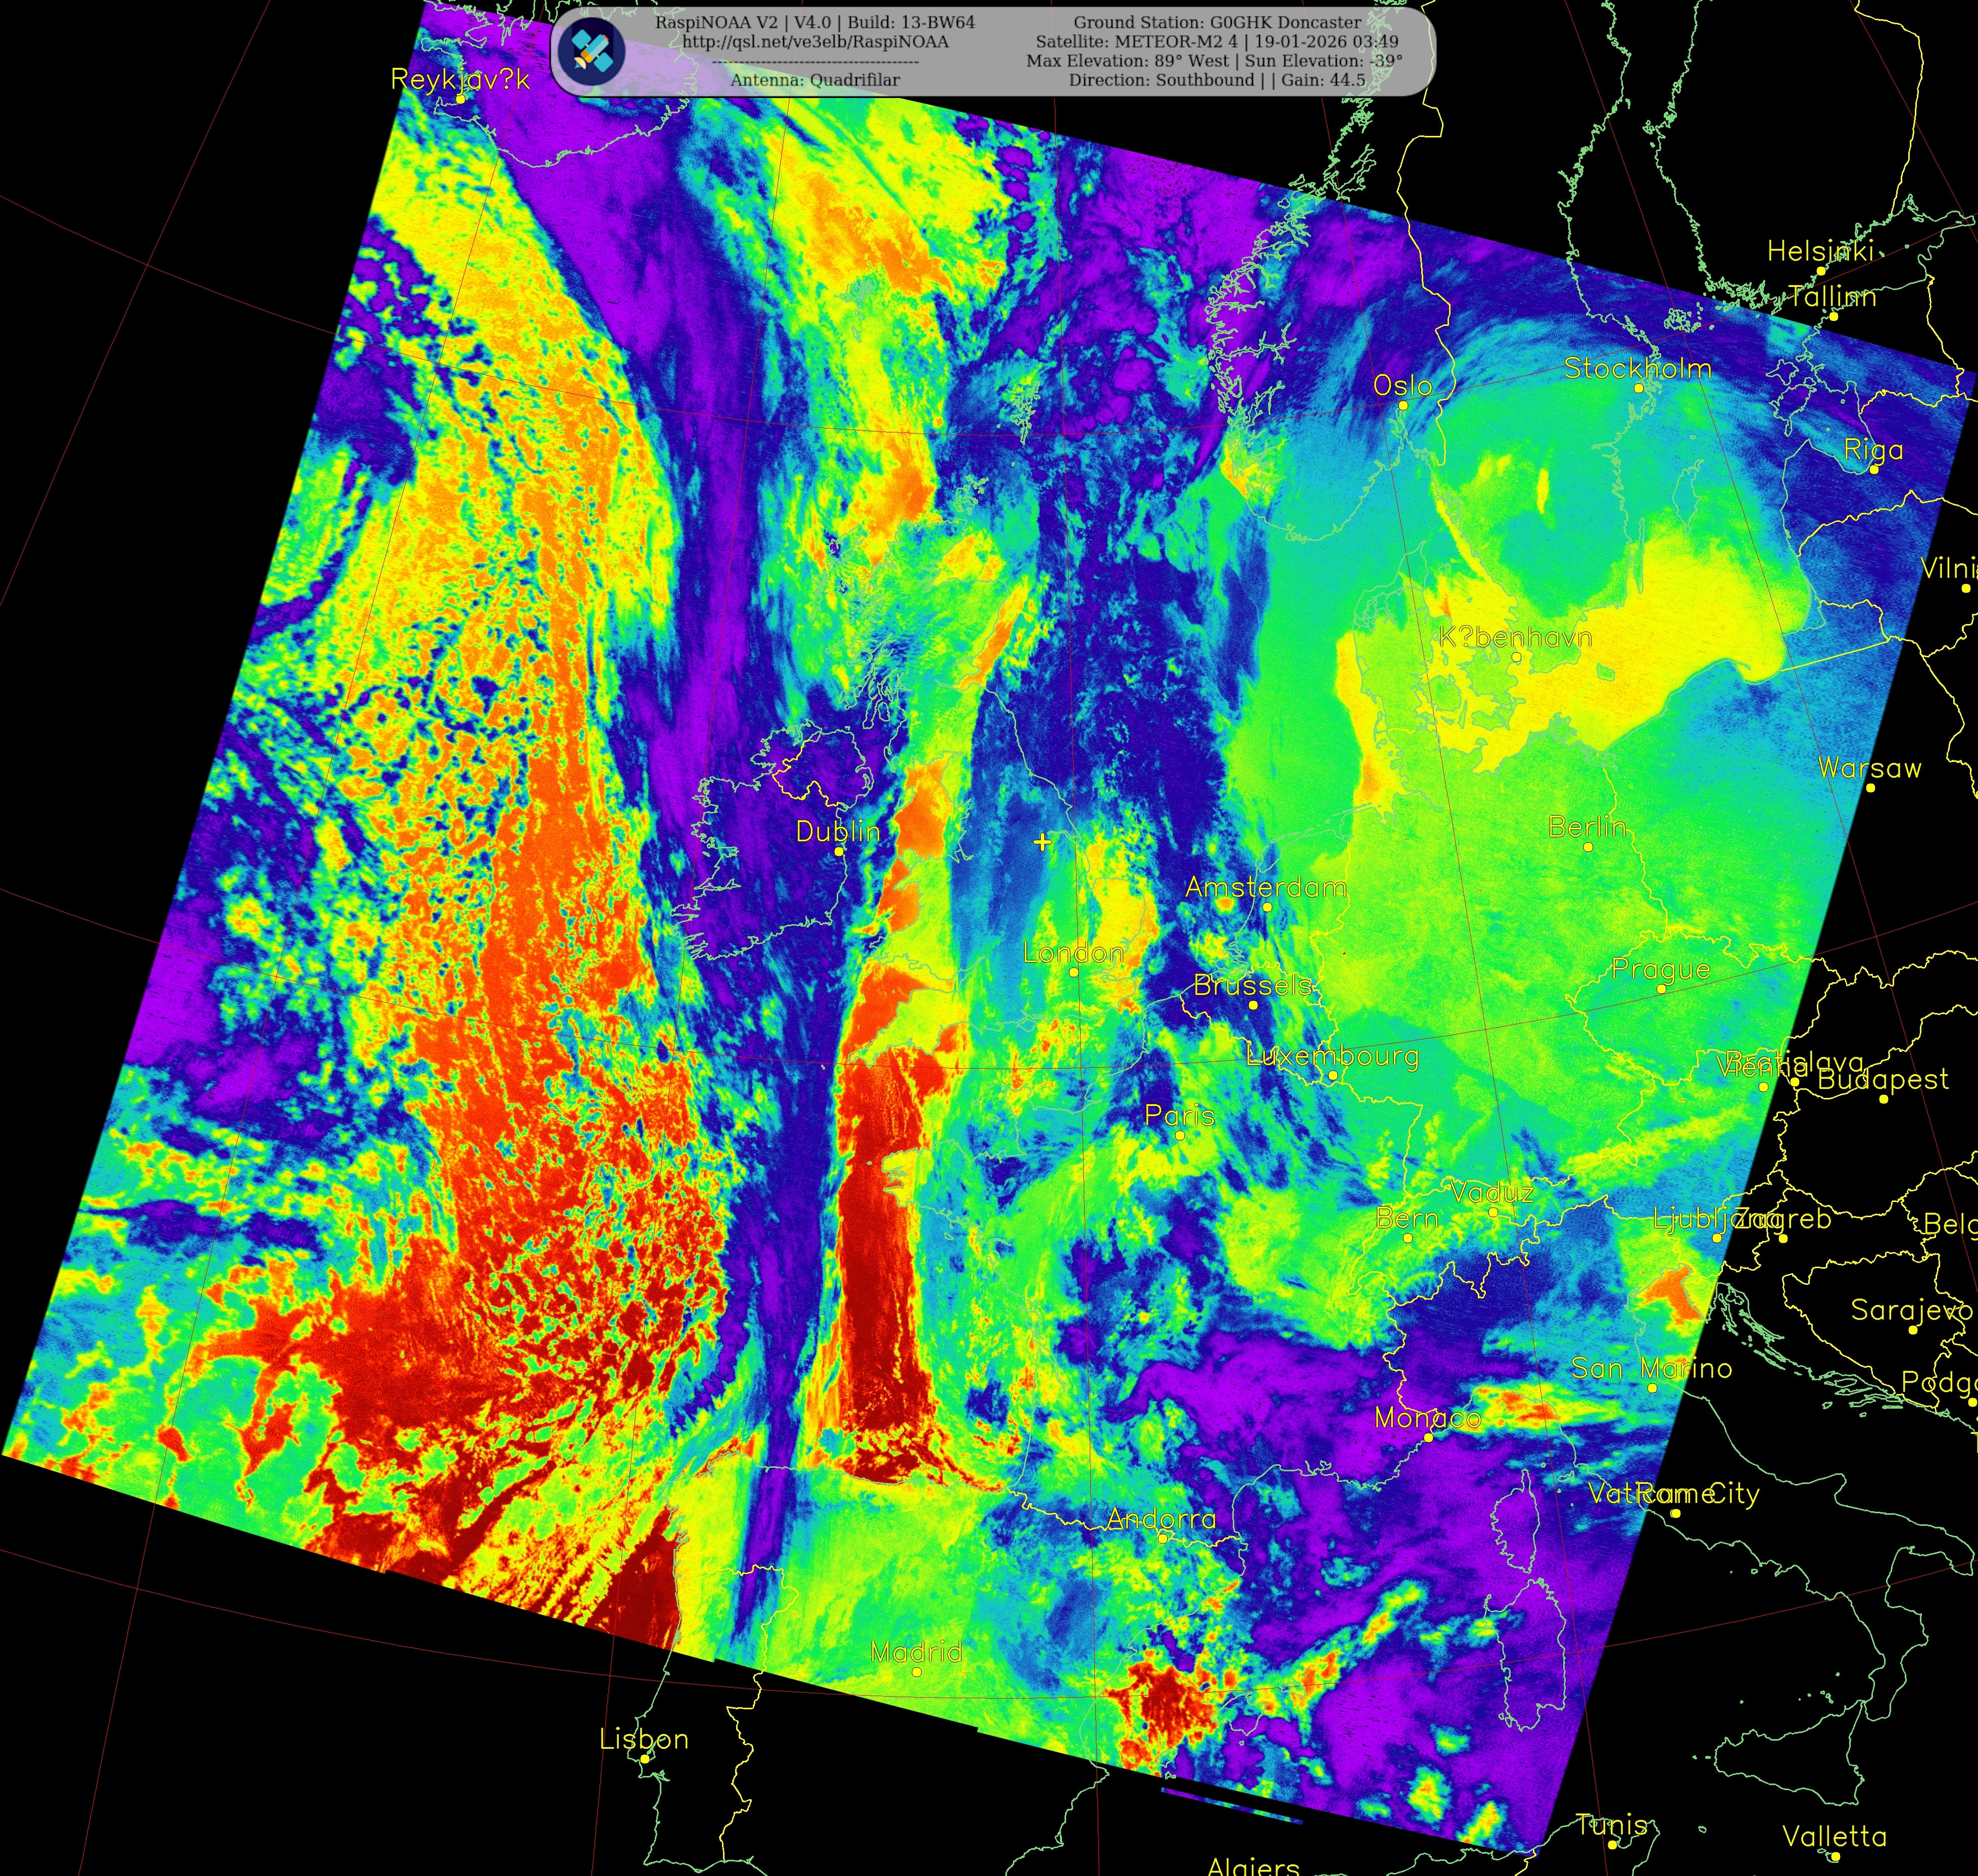The image size is (1978, 1876).
Task: Click the Amsterdam city label
Action: pos(1265,887)
